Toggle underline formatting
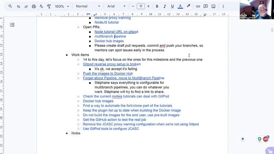 pyautogui.click(x=172, y=6)
